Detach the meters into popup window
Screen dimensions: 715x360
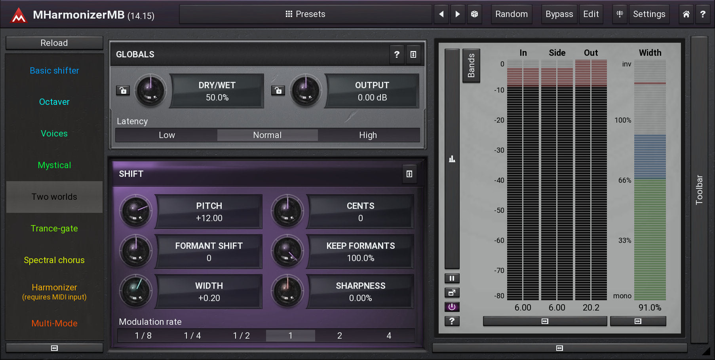tap(452, 293)
